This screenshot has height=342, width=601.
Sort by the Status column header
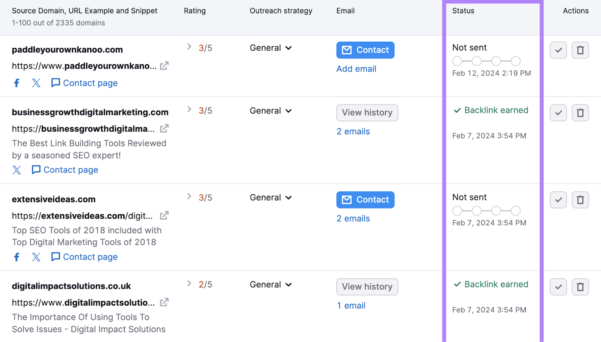pos(463,11)
